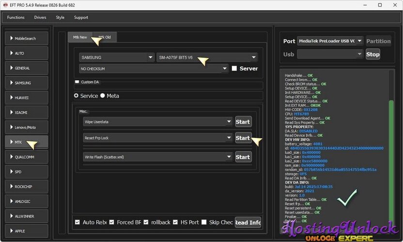Screen dimensions: 403x242
Task: Open the XIAOMI sidebar section
Action: 26,112
